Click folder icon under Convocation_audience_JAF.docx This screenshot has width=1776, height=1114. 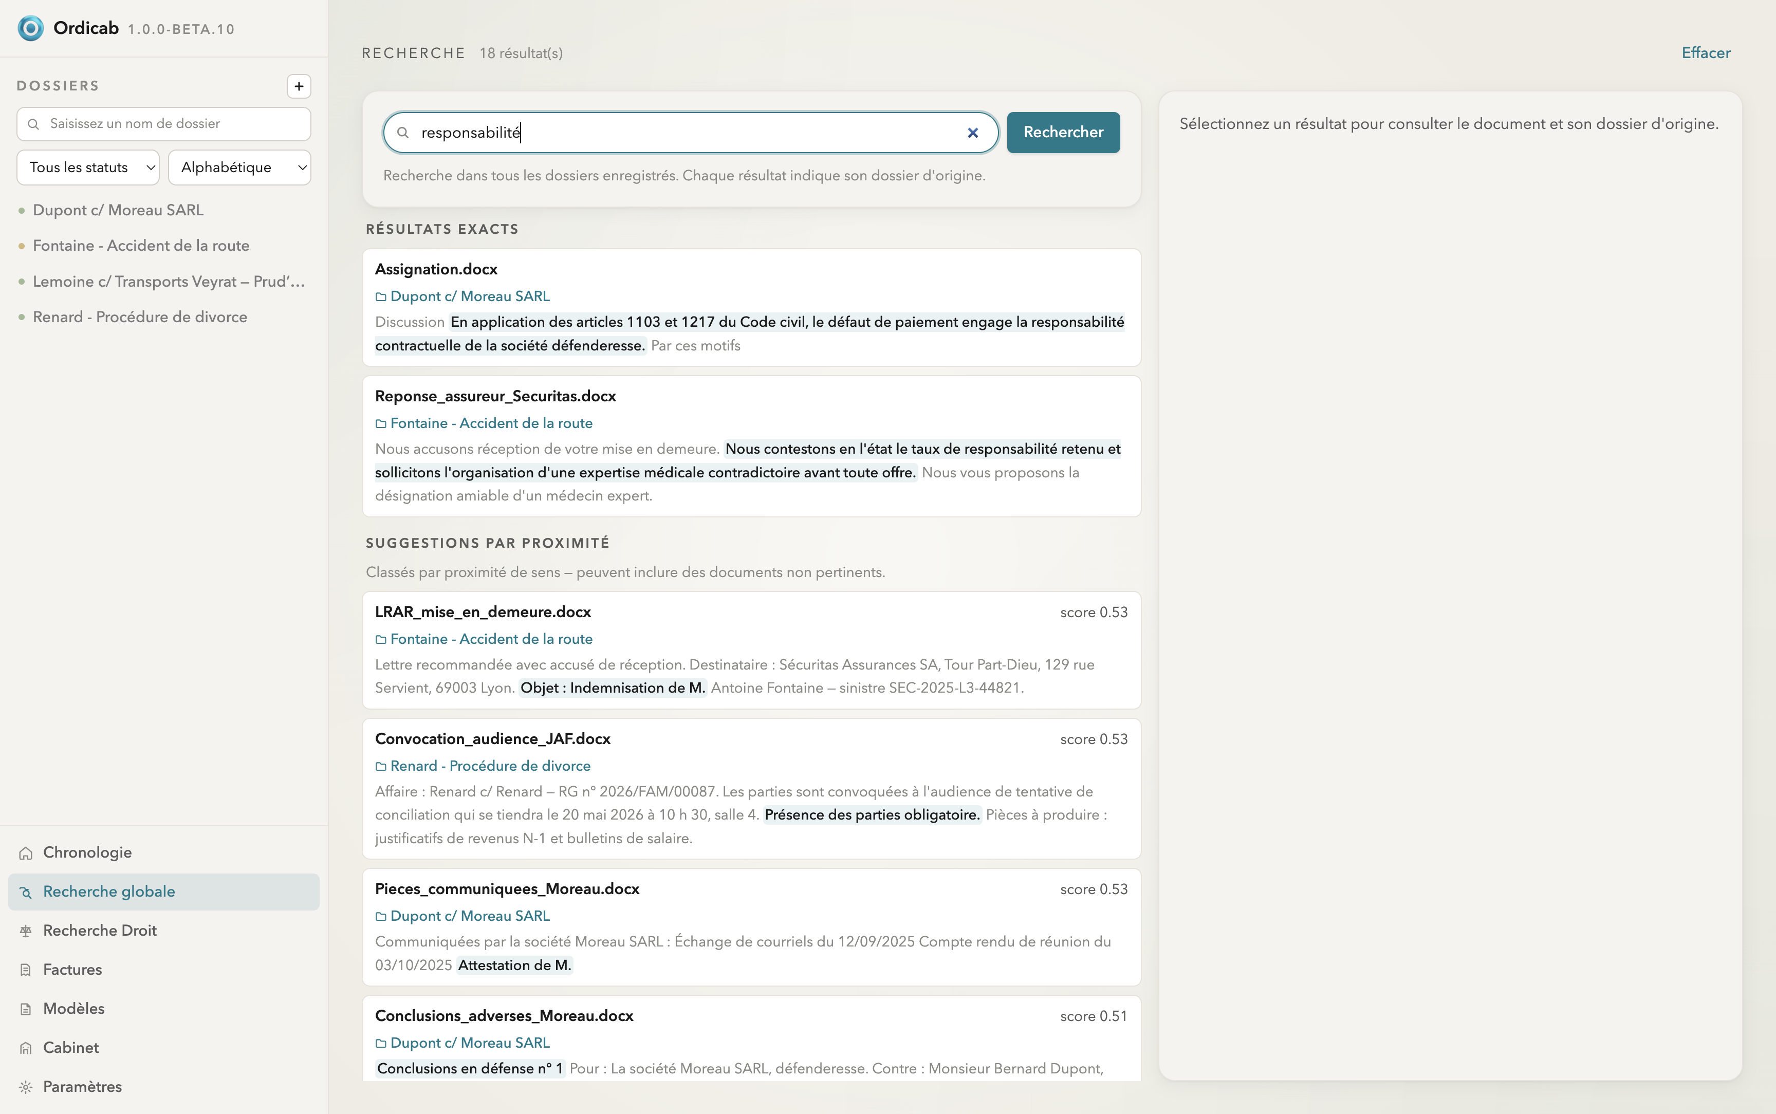(x=381, y=766)
